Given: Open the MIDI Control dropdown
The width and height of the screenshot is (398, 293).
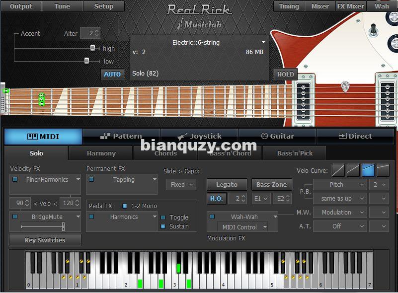Looking at the screenshot, I should tap(242, 227).
